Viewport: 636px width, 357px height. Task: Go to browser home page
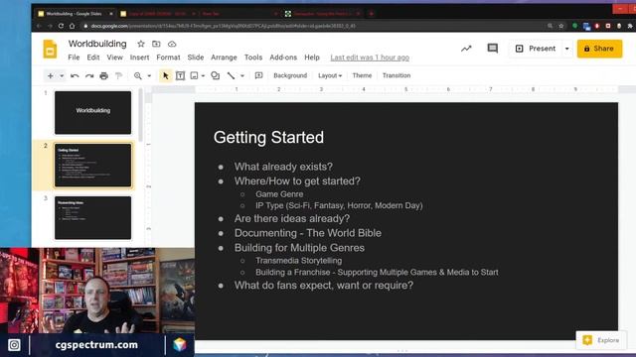pos(72,26)
